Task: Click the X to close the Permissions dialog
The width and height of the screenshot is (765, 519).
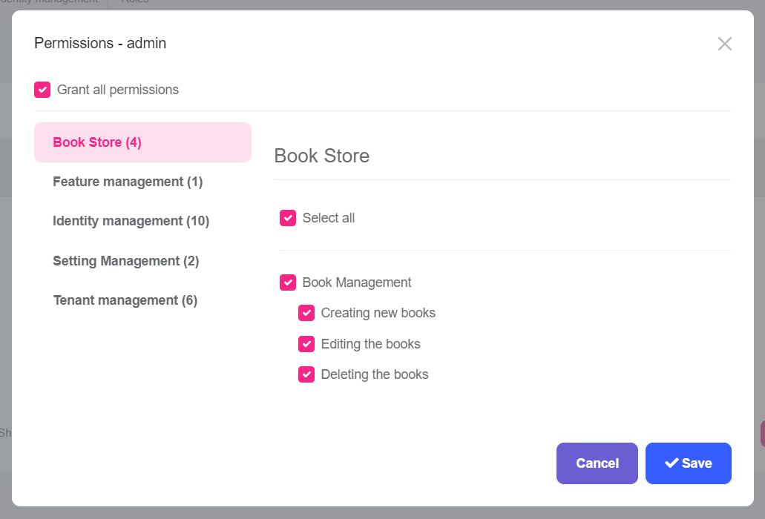Action: (725, 43)
